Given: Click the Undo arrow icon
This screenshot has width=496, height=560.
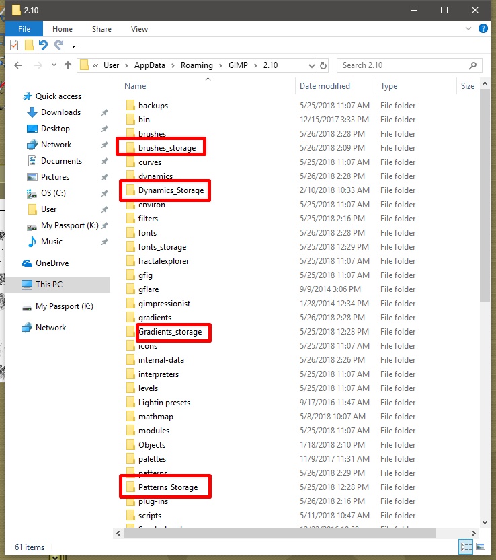Looking at the screenshot, I should pyautogui.click(x=43, y=45).
